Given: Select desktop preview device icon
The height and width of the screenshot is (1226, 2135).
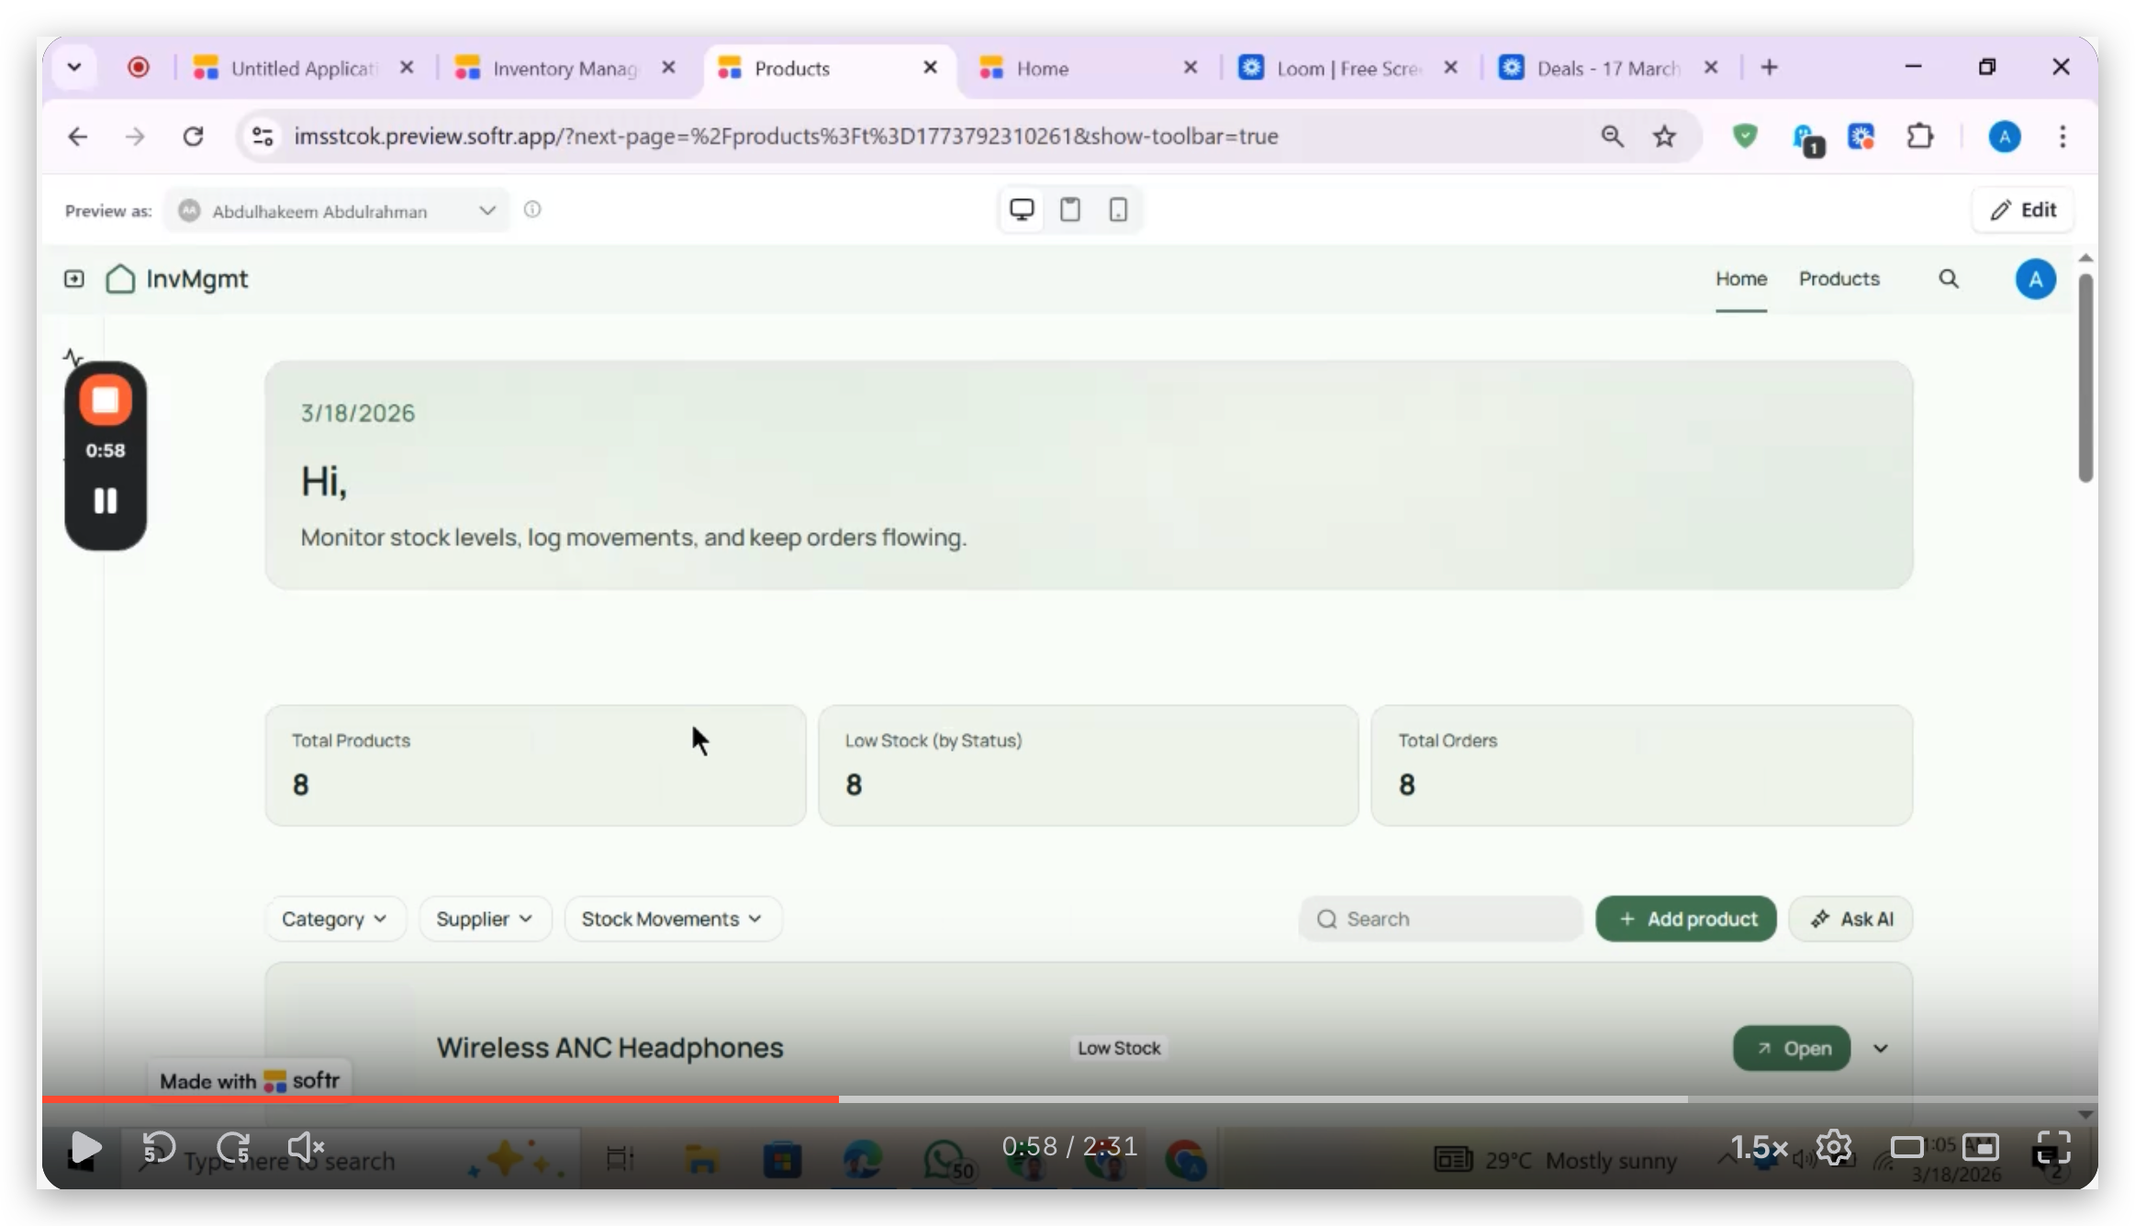Looking at the screenshot, I should coord(1022,210).
